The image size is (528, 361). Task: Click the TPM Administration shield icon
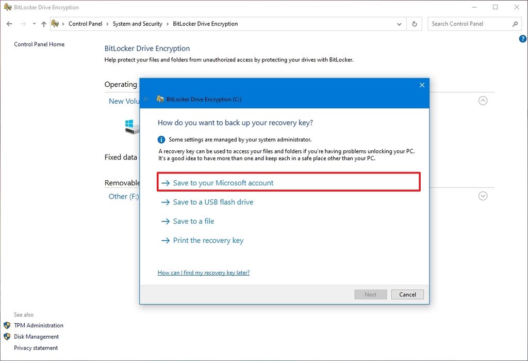tap(7, 325)
